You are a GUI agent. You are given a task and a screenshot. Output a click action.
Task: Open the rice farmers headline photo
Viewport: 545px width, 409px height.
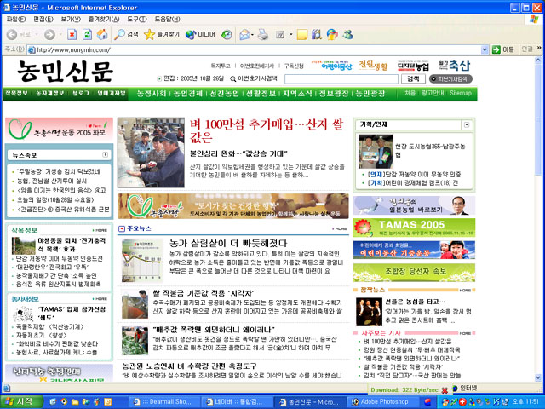click(151, 153)
